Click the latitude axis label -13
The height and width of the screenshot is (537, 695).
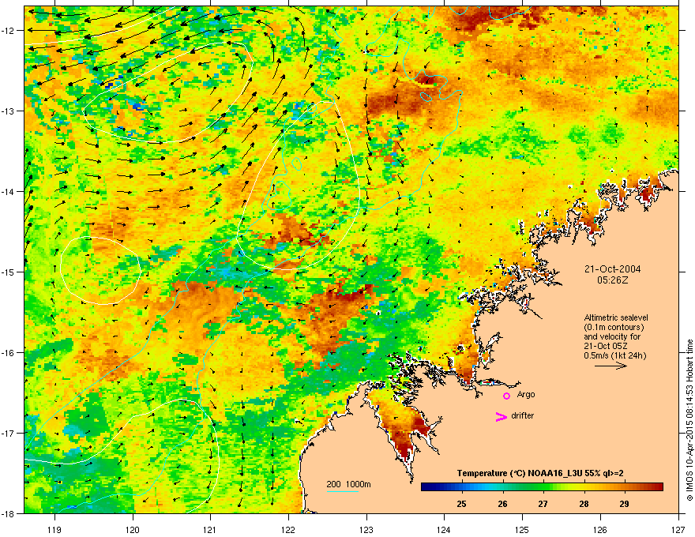pos(8,111)
